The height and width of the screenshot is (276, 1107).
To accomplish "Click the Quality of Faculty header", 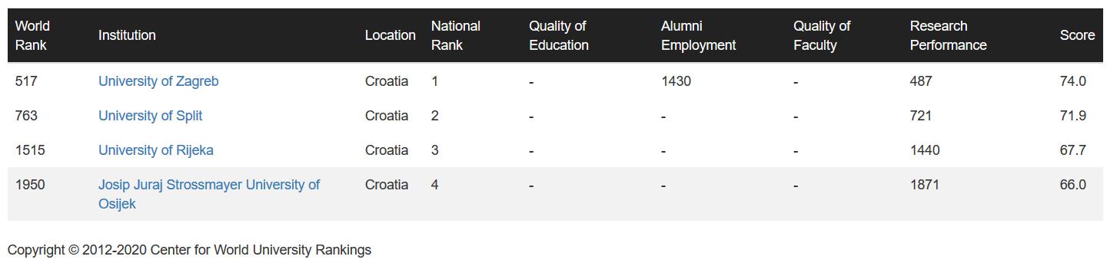I will (x=822, y=35).
